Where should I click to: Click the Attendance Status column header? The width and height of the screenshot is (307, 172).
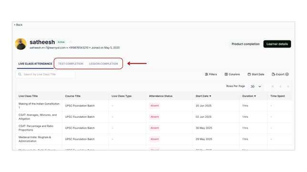click(161, 96)
